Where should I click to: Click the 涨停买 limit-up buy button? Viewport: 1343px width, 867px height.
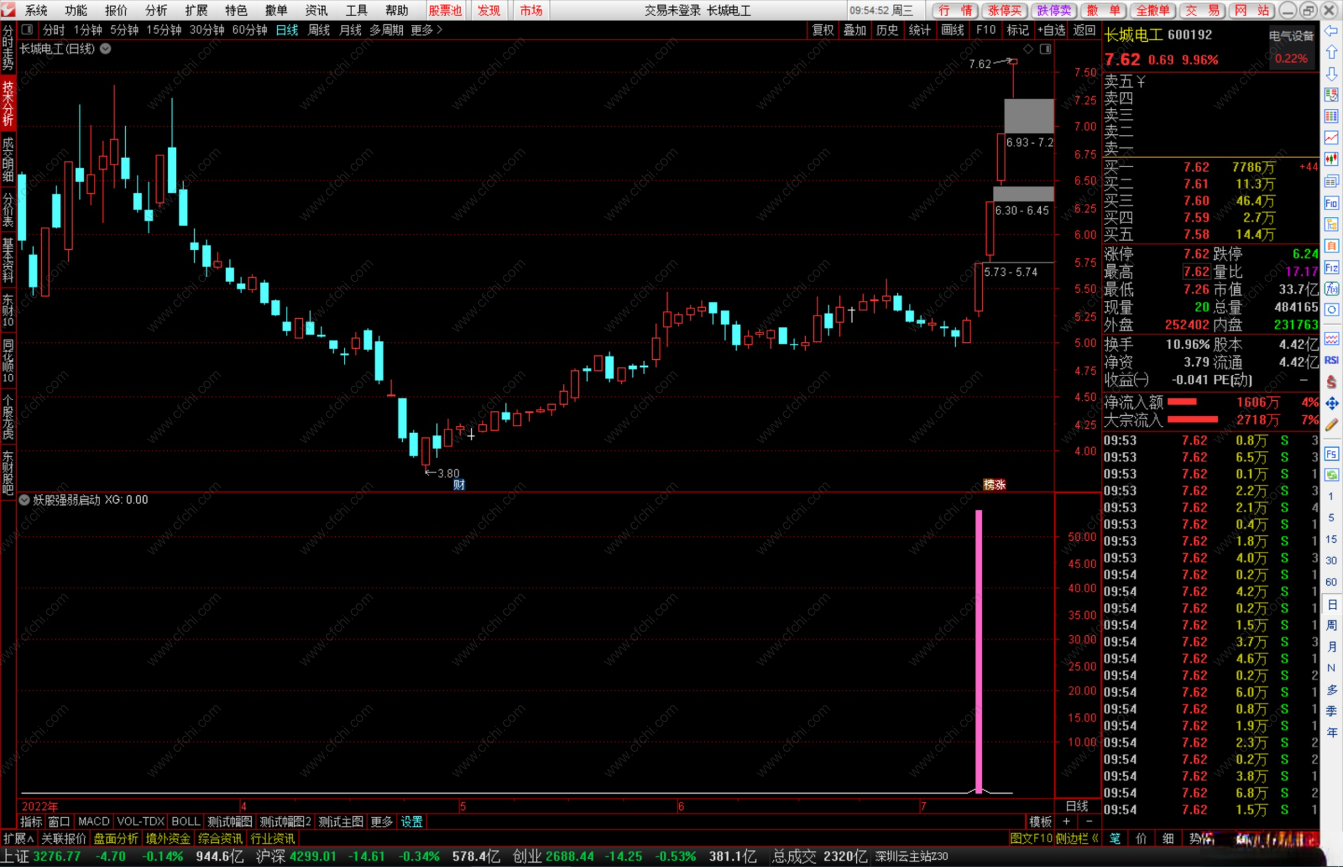[x=1004, y=10]
